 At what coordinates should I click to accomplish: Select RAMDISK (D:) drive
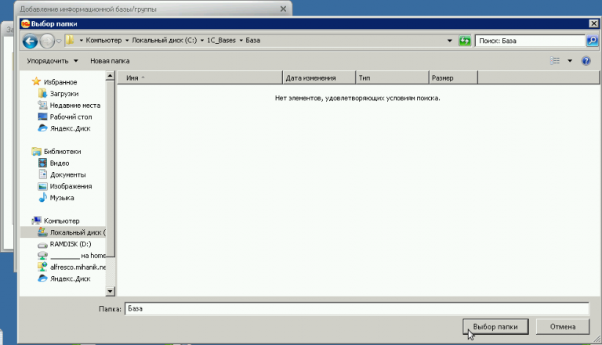pyautogui.click(x=70, y=244)
